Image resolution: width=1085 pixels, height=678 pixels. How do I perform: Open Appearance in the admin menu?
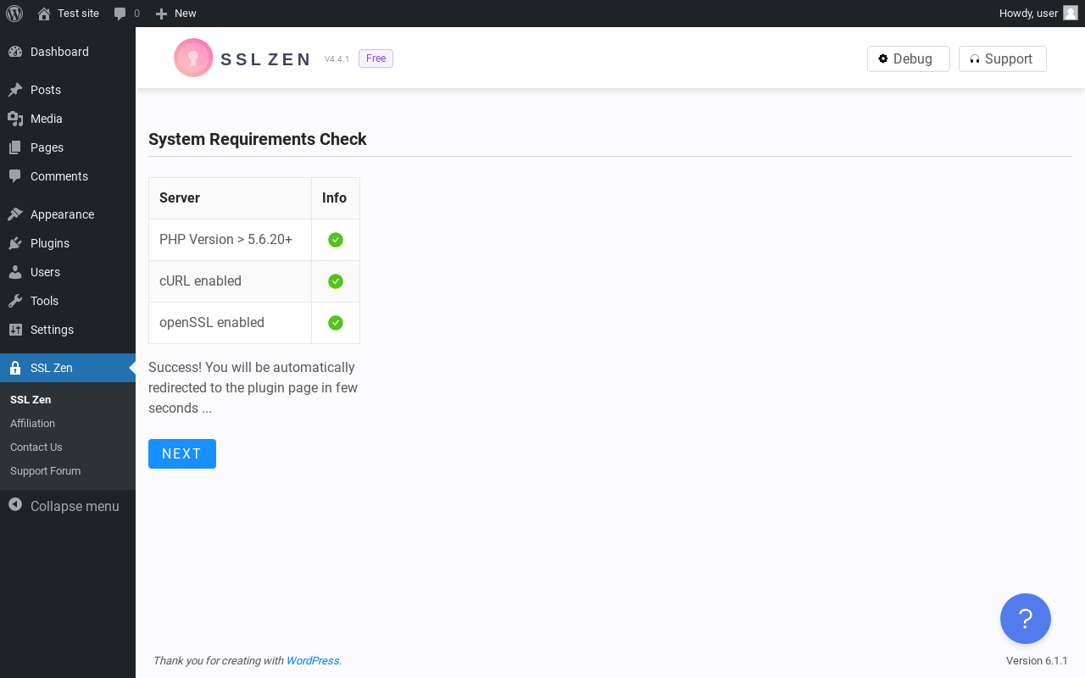tap(68, 214)
